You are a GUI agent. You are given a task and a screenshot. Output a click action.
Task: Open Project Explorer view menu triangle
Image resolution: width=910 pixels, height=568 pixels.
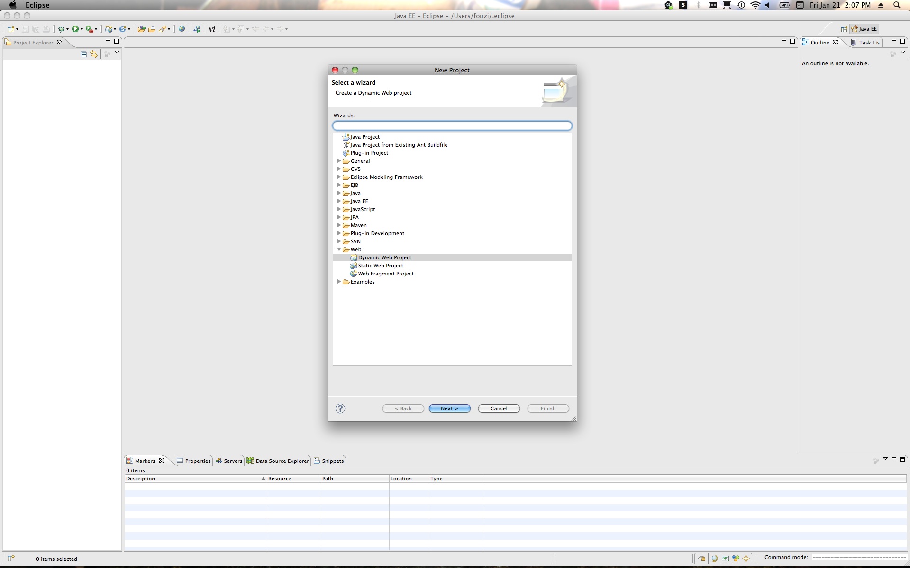click(x=117, y=52)
